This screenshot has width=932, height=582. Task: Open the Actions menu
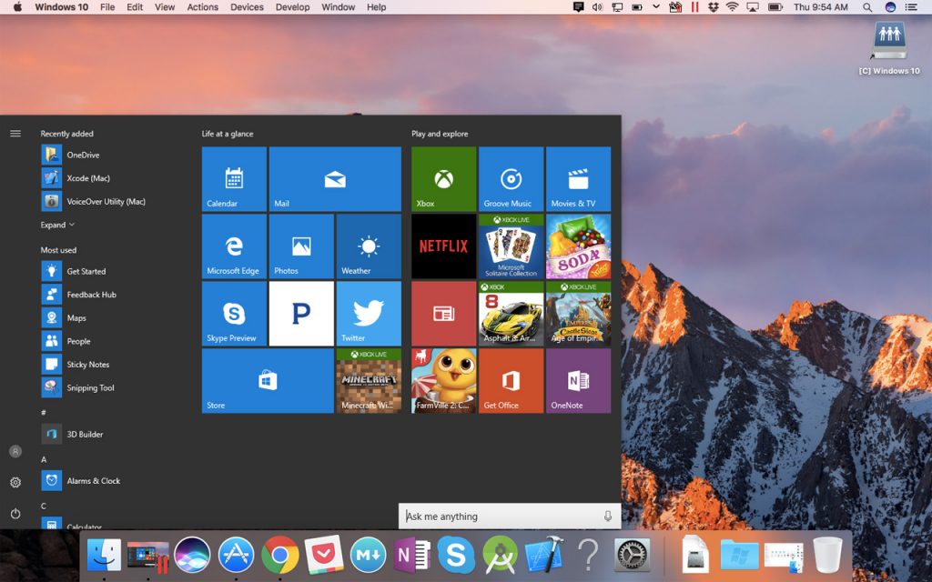click(x=203, y=7)
